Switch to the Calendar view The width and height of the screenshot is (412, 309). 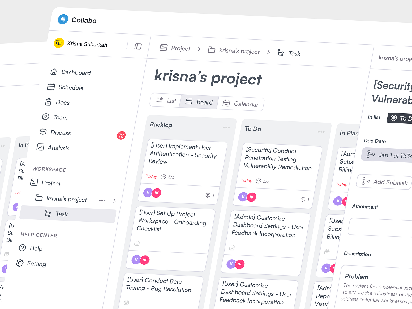click(241, 104)
